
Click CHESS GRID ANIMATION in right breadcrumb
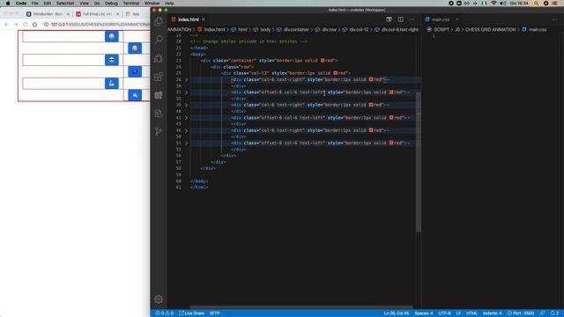490,29
